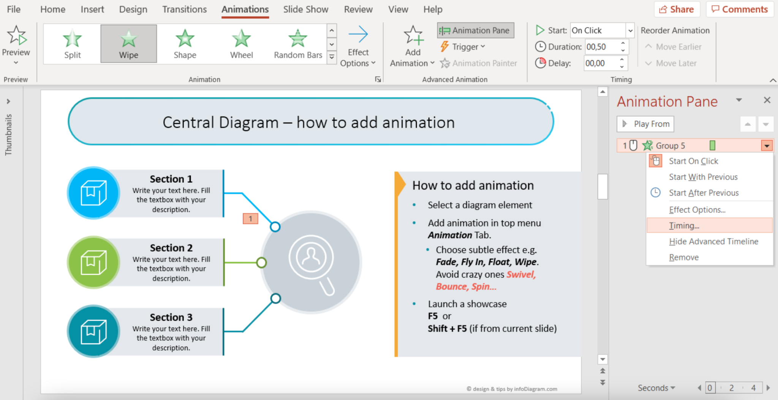This screenshot has width=778, height=400.
Task: Open the Trigger dropdown
Action: [463, 46]
